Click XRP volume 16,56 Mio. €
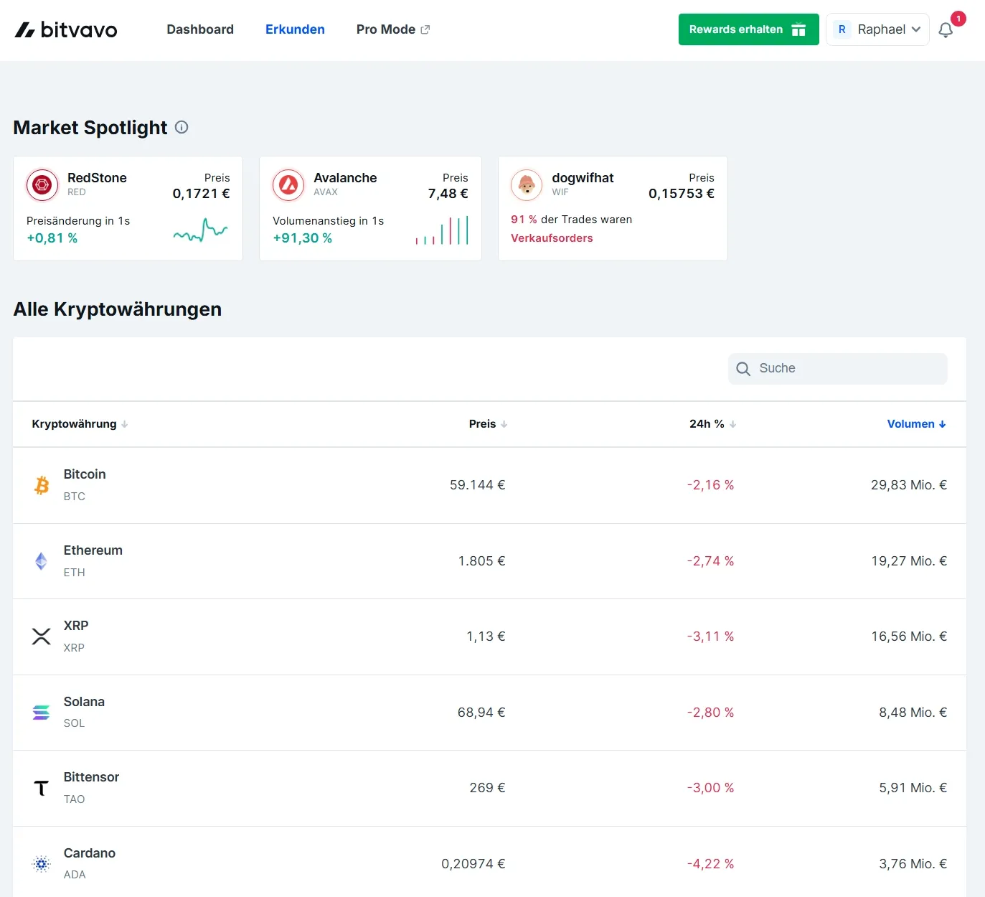Screen dimensions: 985x897 (909, 637)
